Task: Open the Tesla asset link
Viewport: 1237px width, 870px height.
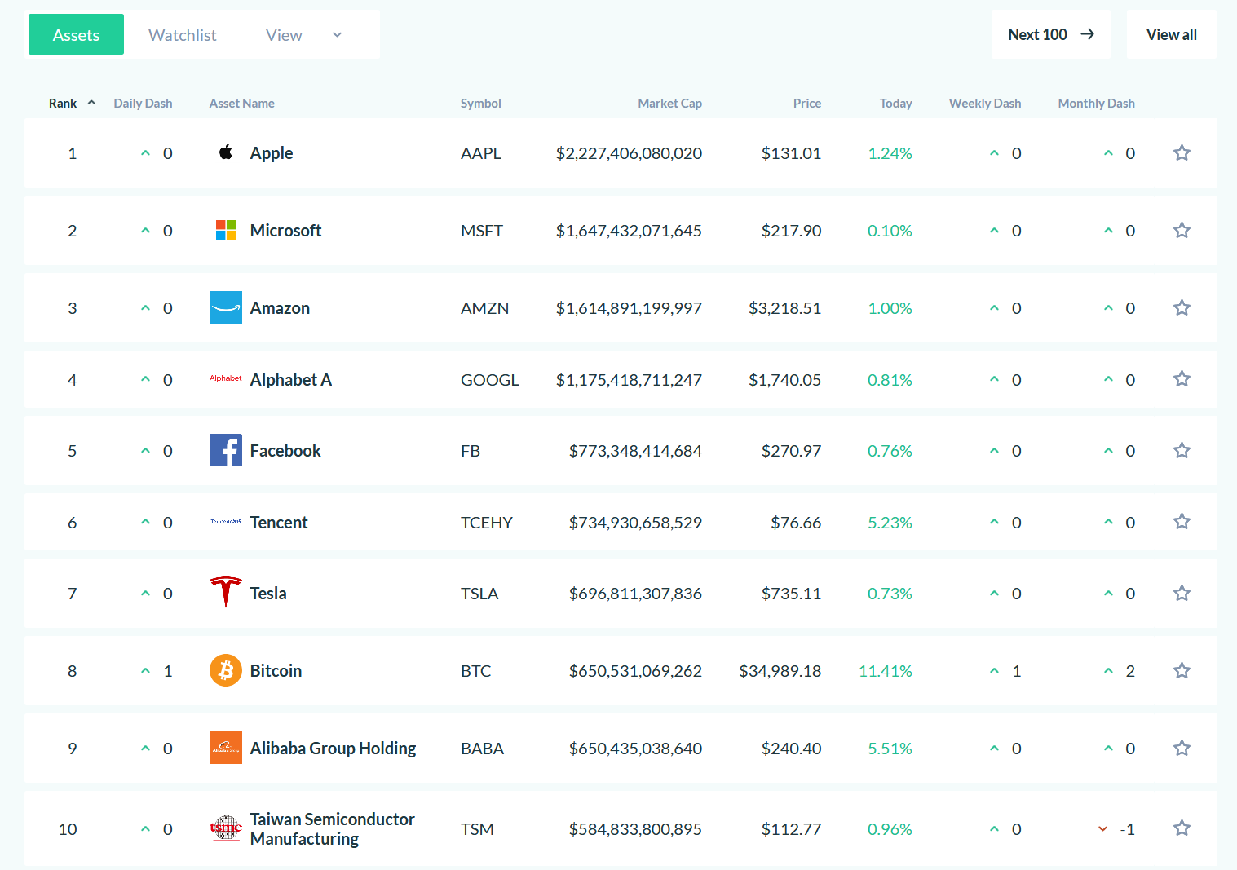Action: [268, 594]
